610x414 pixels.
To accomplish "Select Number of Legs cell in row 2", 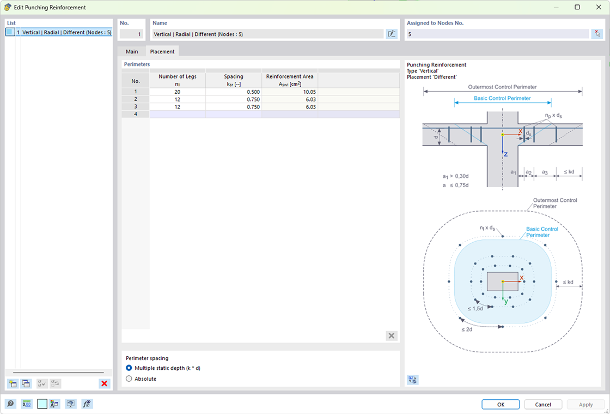I will (178, 99).
